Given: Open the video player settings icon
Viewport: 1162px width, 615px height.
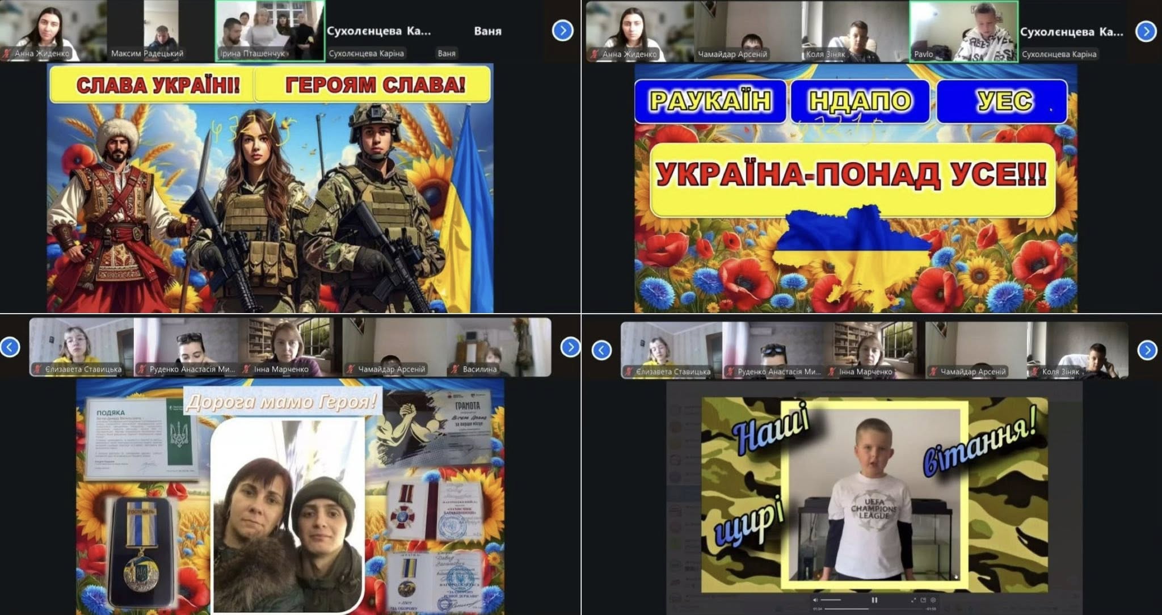Looking at the screenshot, I should pos(933,600).
